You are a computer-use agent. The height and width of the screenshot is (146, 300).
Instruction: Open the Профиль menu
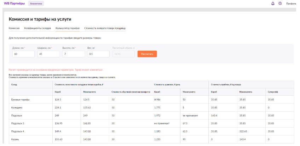(291, 4)
